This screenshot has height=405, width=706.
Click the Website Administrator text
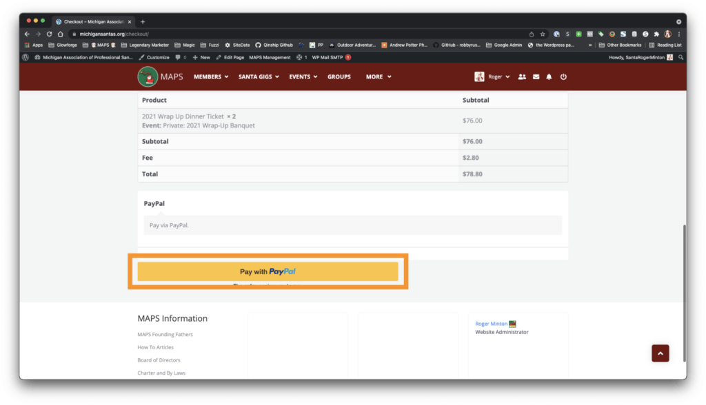[502, 332]
